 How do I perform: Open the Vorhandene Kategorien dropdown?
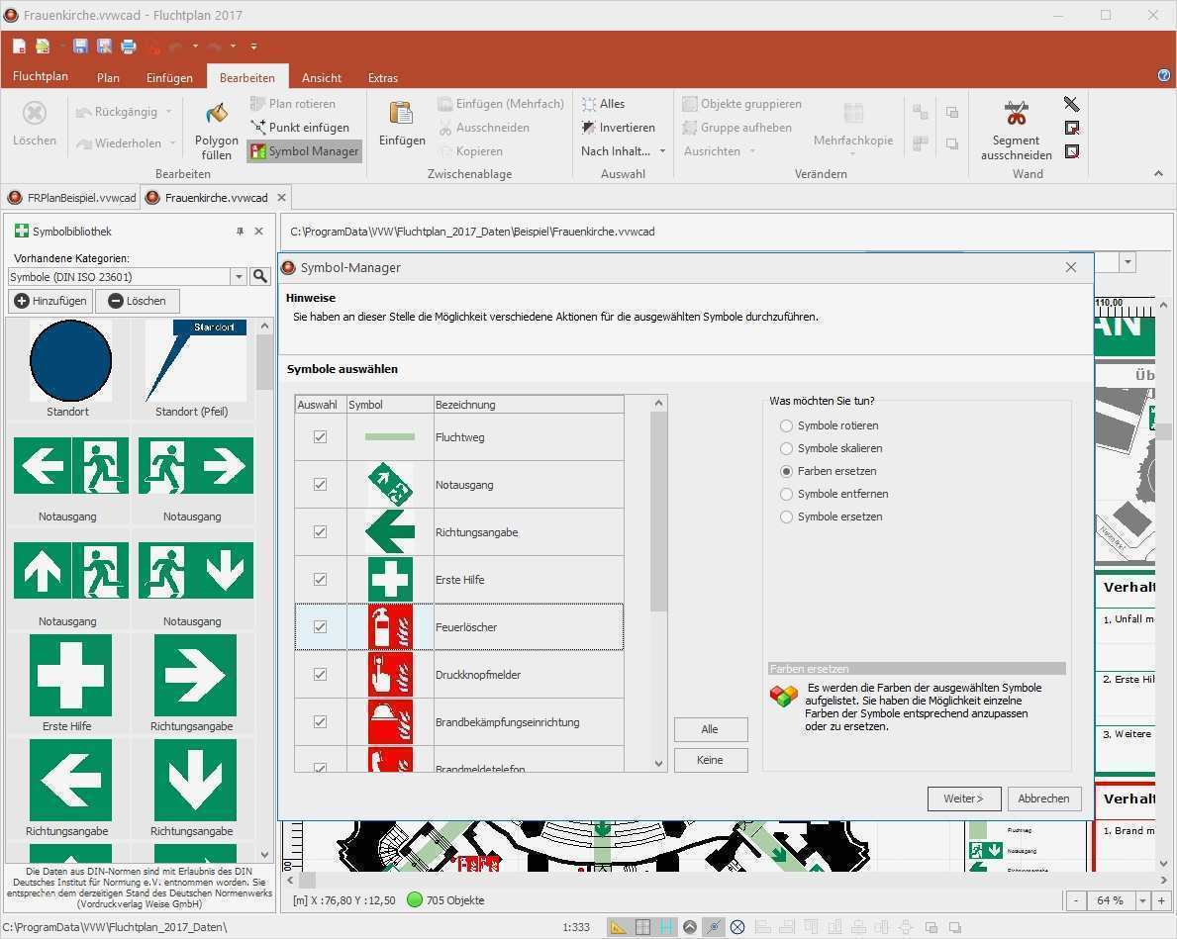coord(239,276)
